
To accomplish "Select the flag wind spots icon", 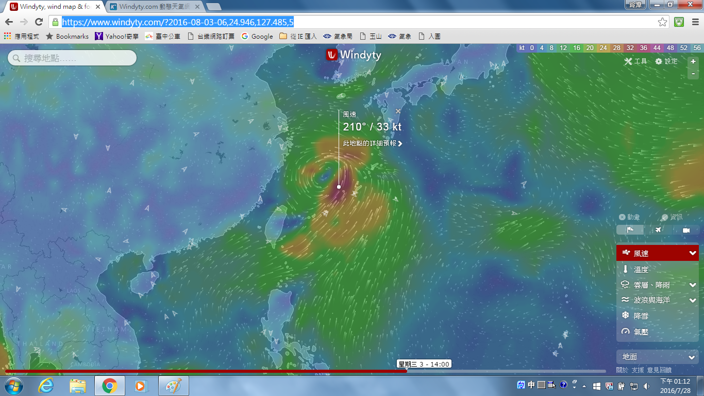I will tap(630, 230).
